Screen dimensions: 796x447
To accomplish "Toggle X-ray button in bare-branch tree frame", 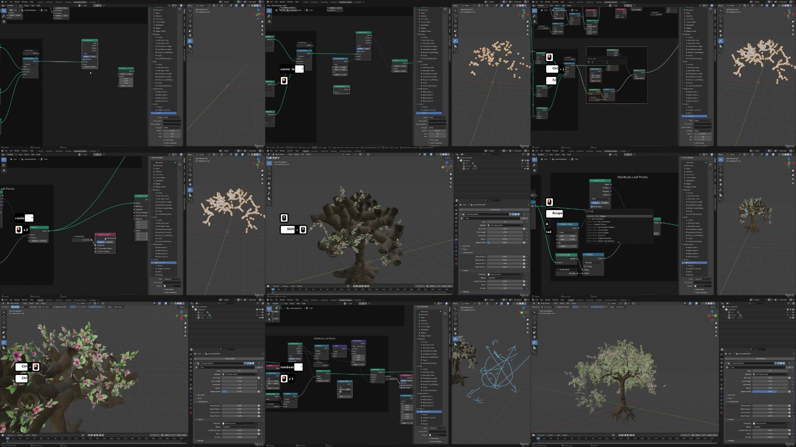I will (x=438, y=155).
